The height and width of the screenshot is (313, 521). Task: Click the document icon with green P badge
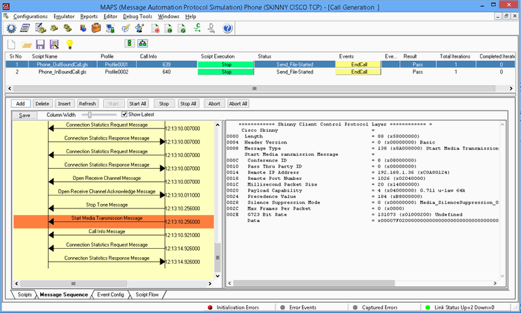coord(182,28)
